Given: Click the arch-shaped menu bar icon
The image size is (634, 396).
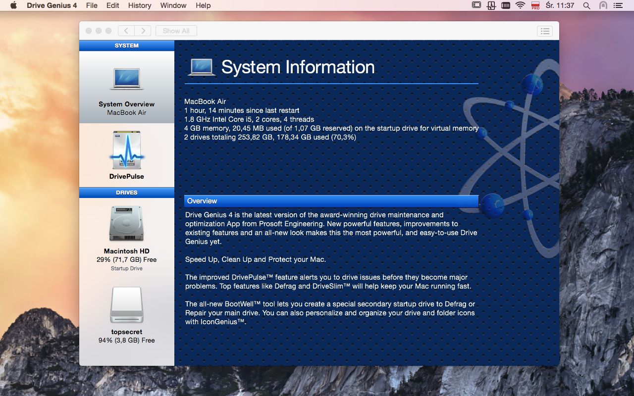Looking at the screenshot, I should pos(603,5).
